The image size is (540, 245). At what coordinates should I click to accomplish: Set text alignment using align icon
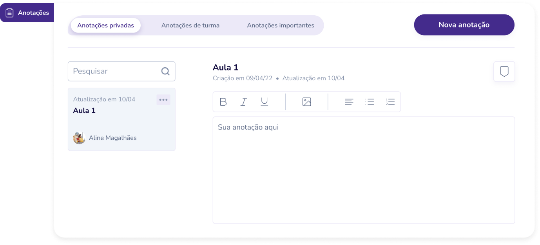click(x=349, y=102)
